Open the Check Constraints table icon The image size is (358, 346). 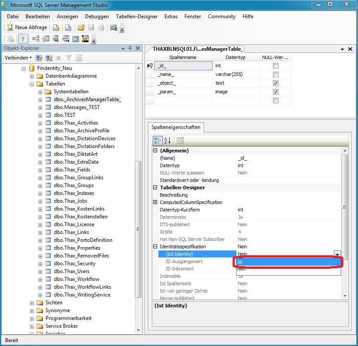pos(76,39)
